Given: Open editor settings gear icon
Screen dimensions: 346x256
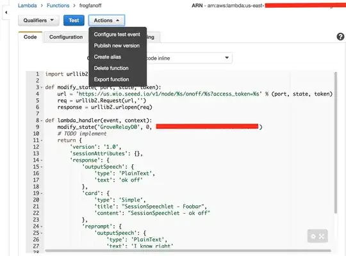Looking at the screenshot, I should click(x=313, y=236).
